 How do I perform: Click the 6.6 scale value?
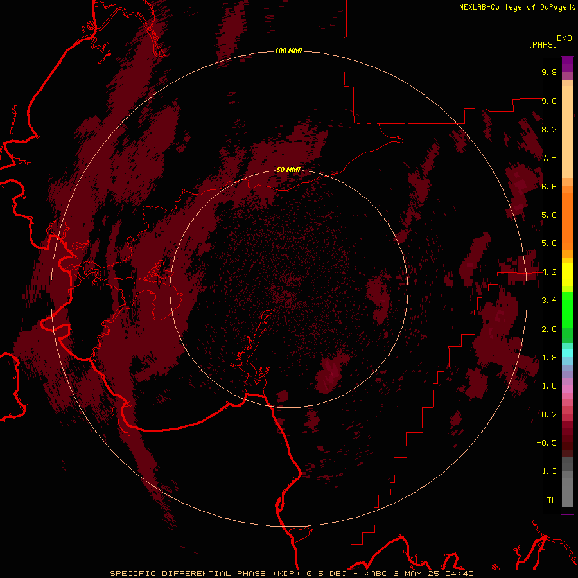(x=549, y=186)
